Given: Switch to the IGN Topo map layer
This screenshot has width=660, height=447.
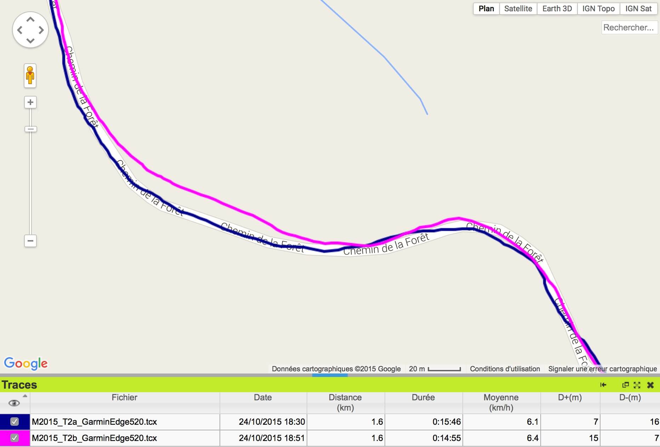Looking at the screenshot, I should (598, 9).
